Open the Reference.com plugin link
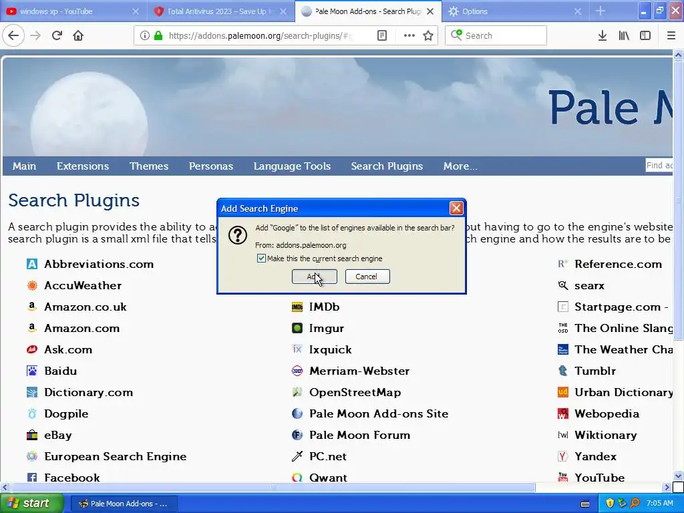This screenshot has height=513, width=684. (x=618, y=264)
